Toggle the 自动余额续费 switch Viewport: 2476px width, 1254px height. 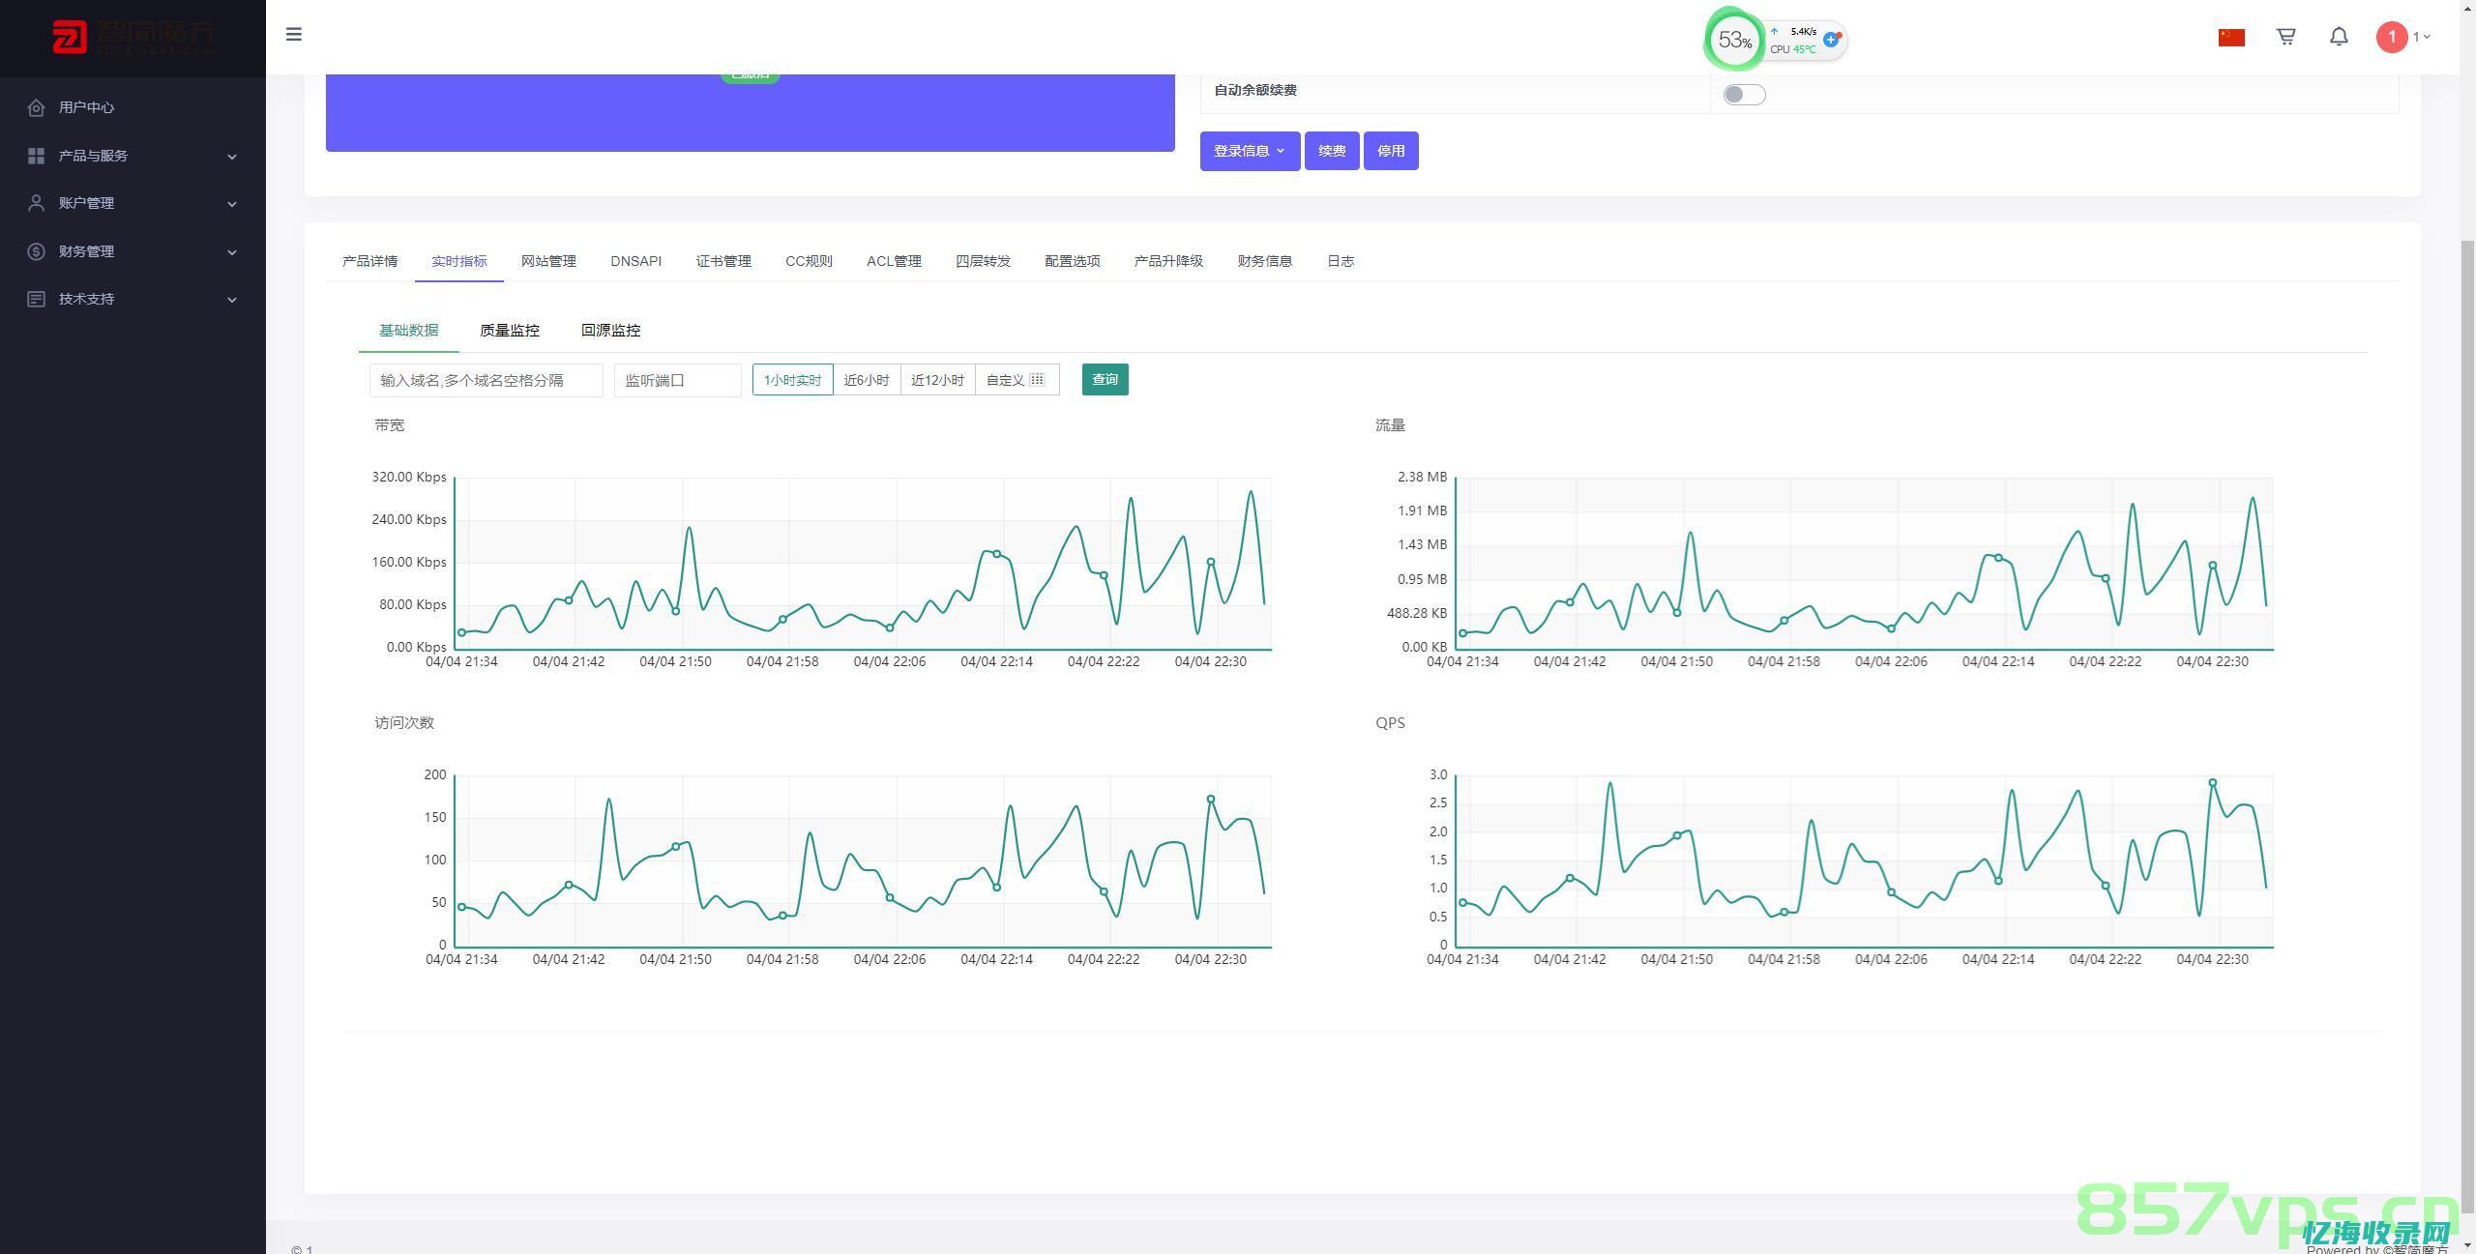(x=1744, y=95)
